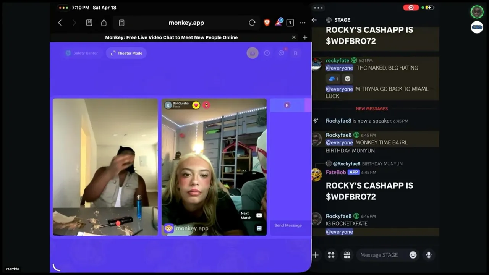This screenshot has height=275, width=489.
Task: Click the skip forward icon below Next Match
Action: [259, 228]
